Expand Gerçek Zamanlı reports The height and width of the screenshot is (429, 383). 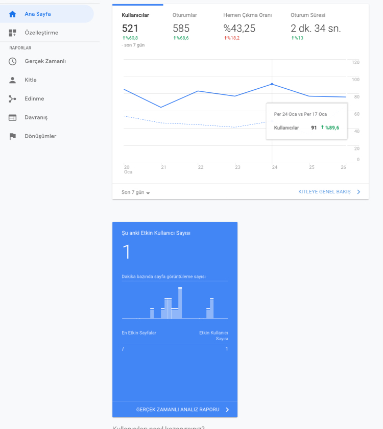pyautogui.click(x=47, y=61)
